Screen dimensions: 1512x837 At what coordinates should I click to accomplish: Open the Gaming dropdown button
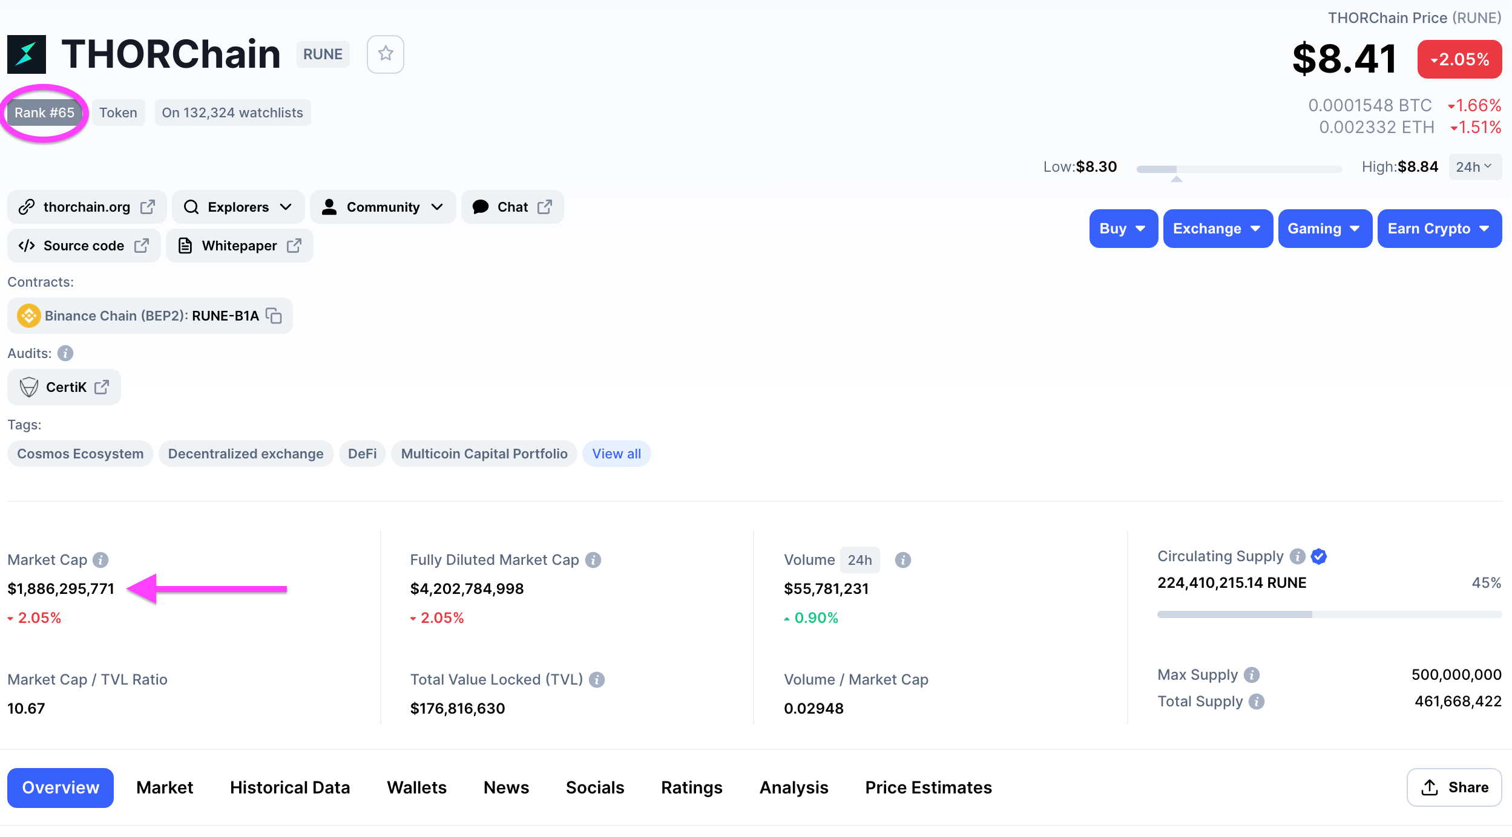(1325, 229)
